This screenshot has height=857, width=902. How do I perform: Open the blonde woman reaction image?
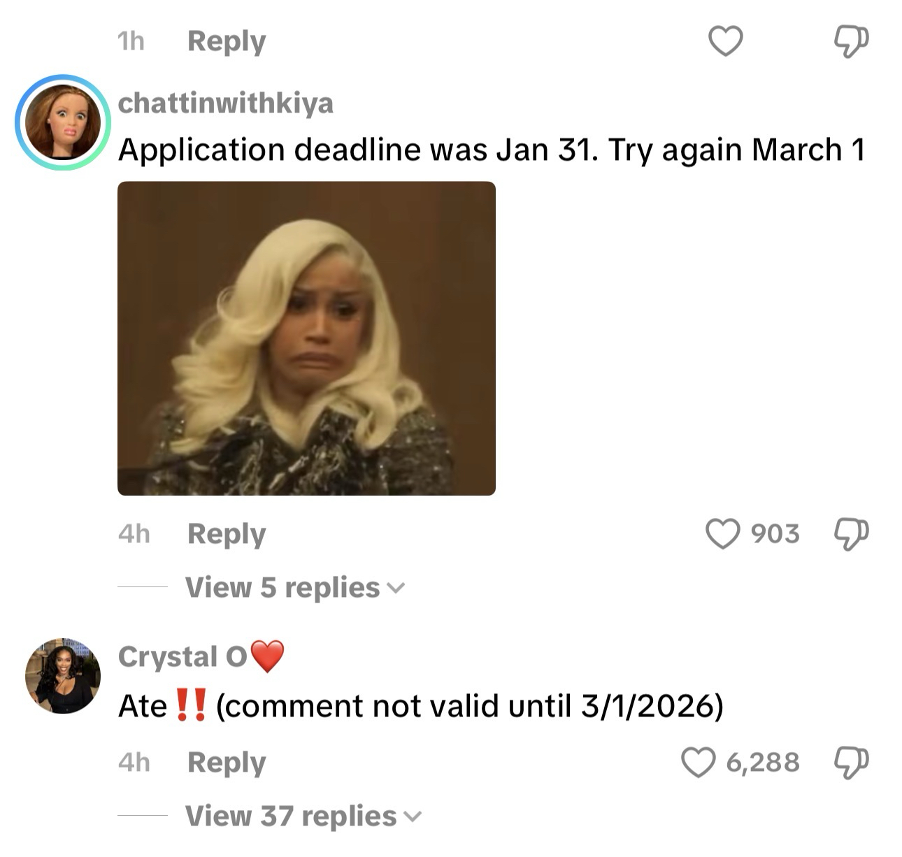(x=306, y=338)
